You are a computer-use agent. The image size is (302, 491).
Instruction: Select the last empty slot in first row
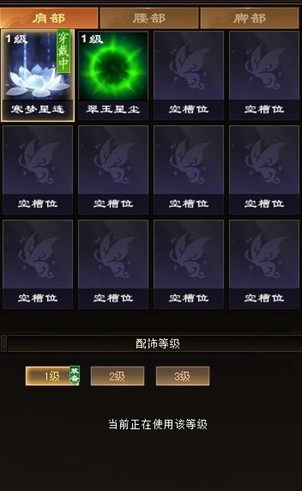[264, 75]
